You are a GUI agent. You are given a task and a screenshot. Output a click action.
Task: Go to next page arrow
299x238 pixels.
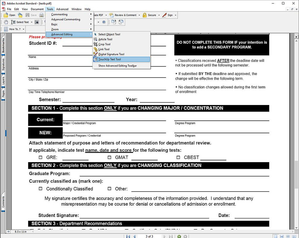coord(164,236)
